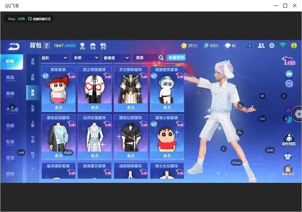
Task: Open the 臻藏背包 treasure backpack
Action: point(288,170)
